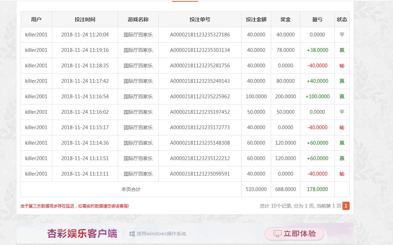Click the 投注单号 column header
The height and width of the screenshot is (245, 393).
[x=200, y=20]
